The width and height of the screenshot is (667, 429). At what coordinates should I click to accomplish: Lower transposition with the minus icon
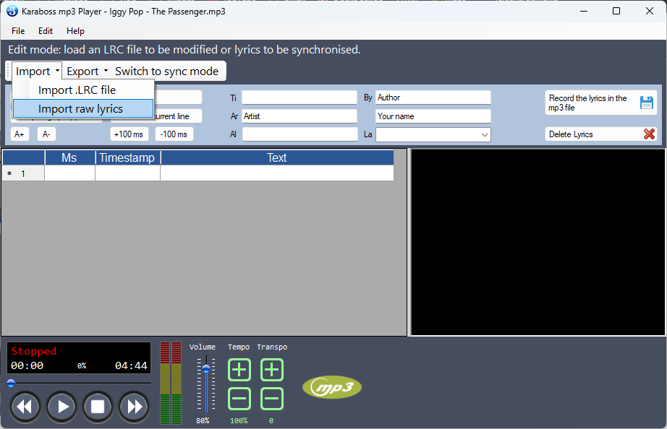point(271,399)
